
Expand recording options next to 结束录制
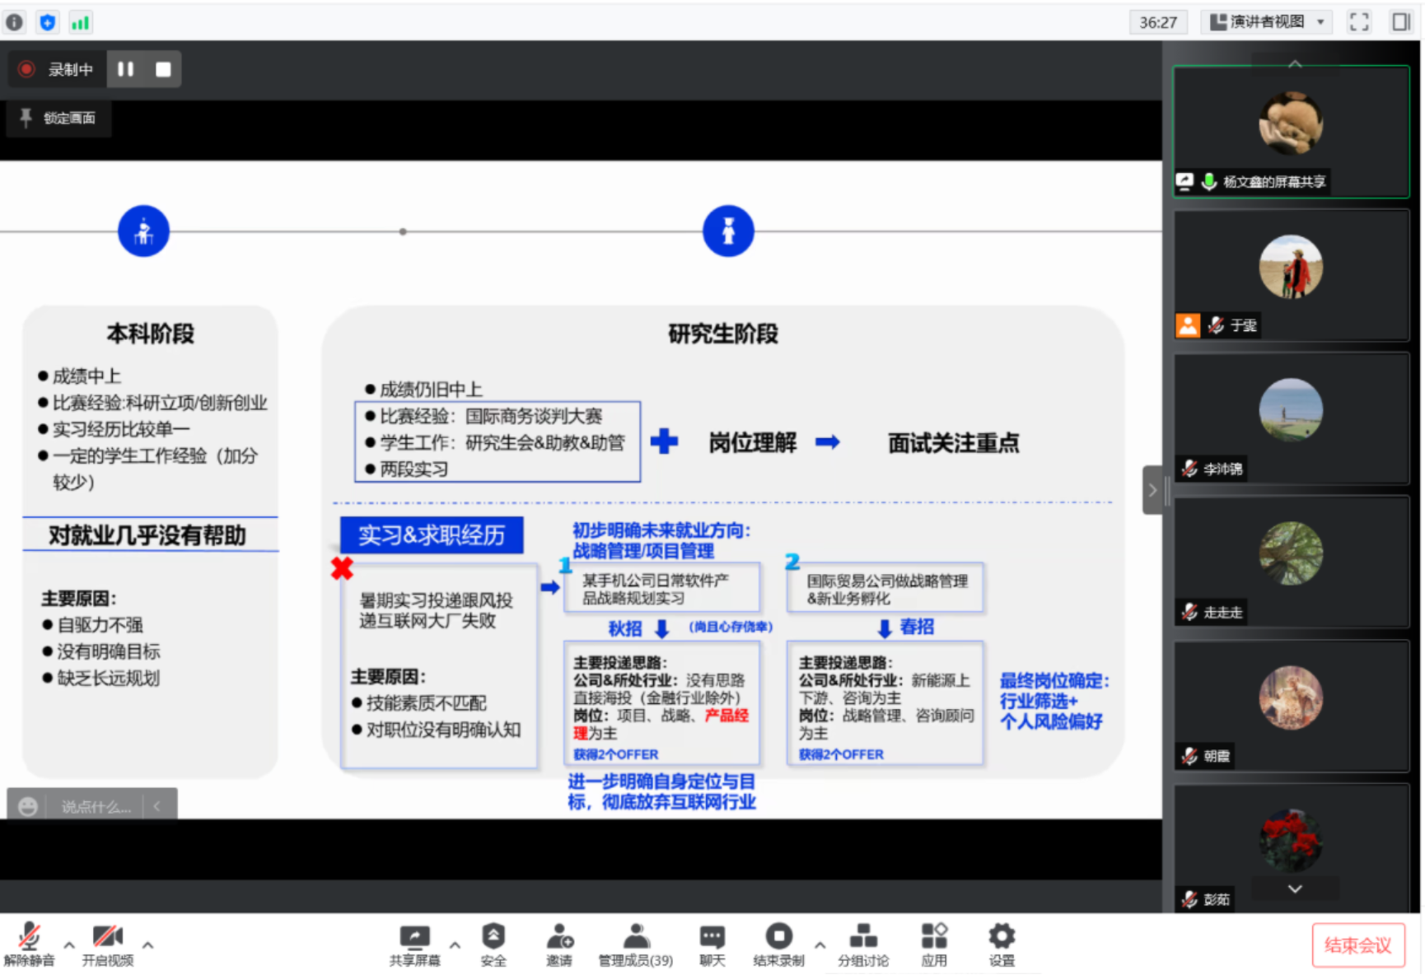(x=820, y=945)
